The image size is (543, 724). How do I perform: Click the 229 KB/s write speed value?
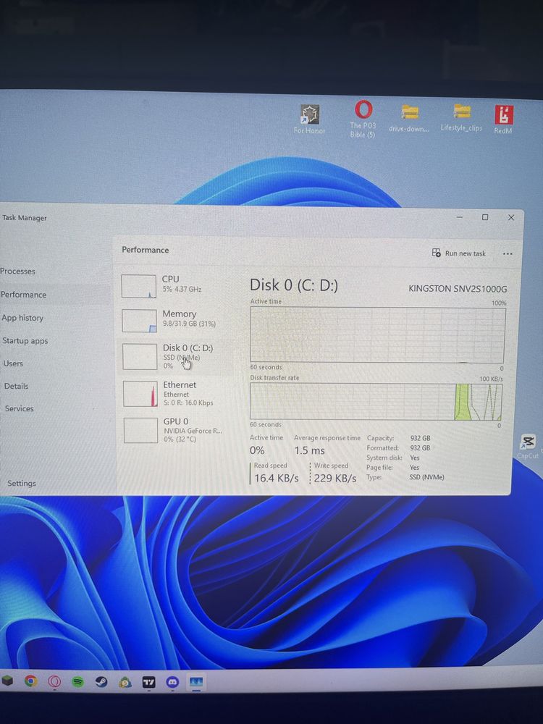(334, 478)
